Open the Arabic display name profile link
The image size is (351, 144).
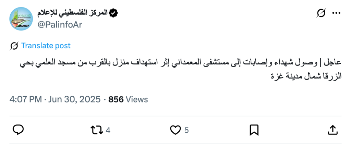(73, 13)
